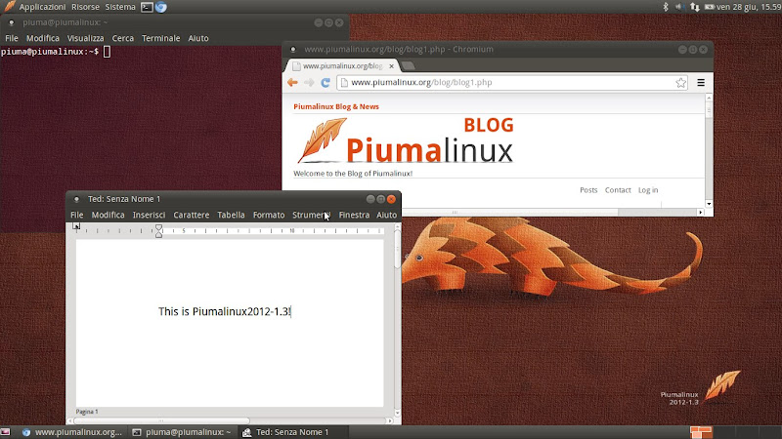Open Ted Aiuto menu
Viewport: 782px width, 439px height.
(386, 215)
